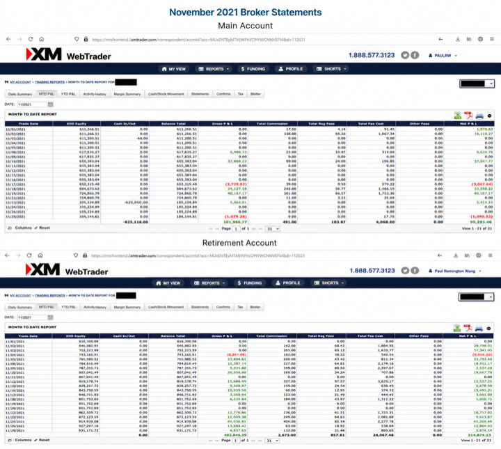Go home in the top browser toolbar

coord(42,39)
